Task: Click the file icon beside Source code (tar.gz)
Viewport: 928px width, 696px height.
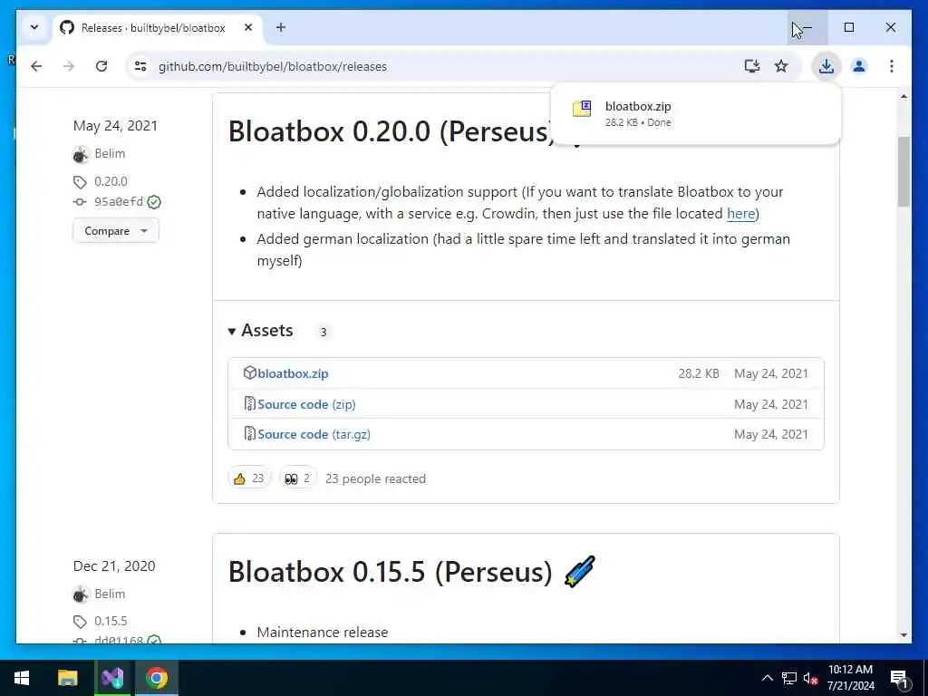Action: (x=250, y=434)
